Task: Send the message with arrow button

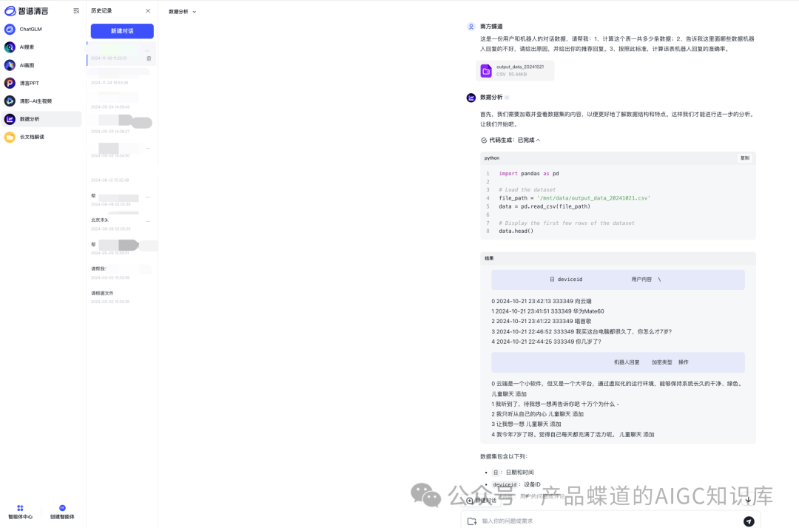Action: tap(749, 521)
